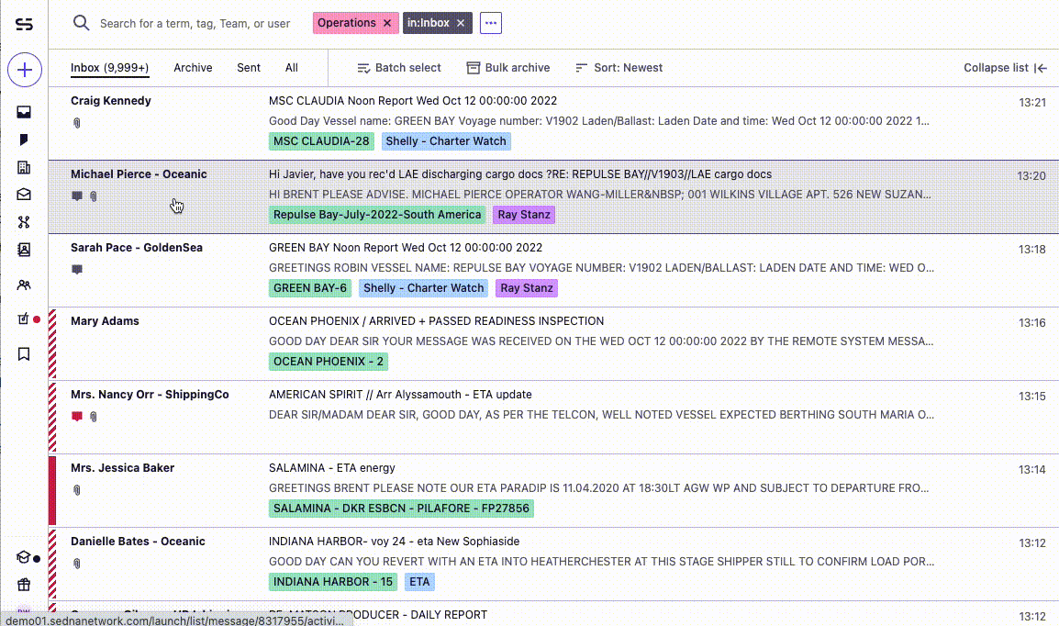The height and width of the screenshot is (626, 1059).
Task: Click the GREEN BAY-6 tag
Action: click(310, 288)
